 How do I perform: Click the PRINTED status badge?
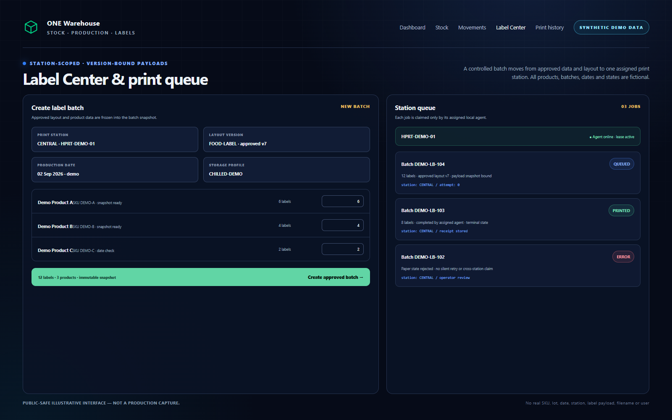[x=621, y=210]
